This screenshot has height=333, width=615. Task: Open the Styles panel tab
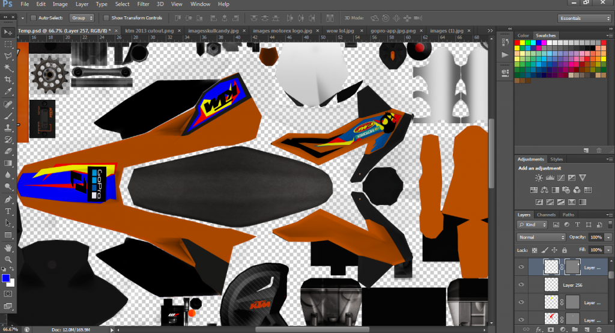(557, 159)
